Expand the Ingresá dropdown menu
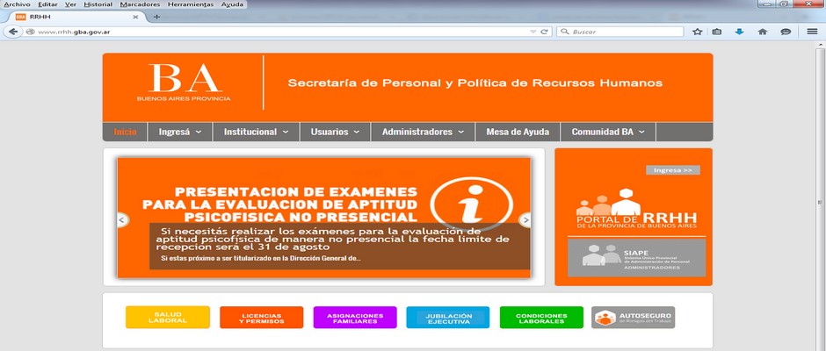Image resolution: width=826 pixels, height=351 pixels. tap(180, 133)
